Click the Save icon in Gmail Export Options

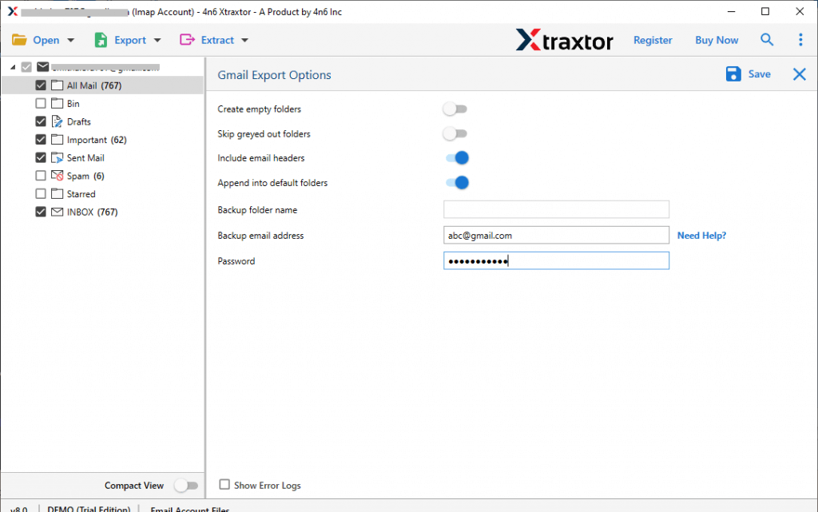(x=733, y=73)
